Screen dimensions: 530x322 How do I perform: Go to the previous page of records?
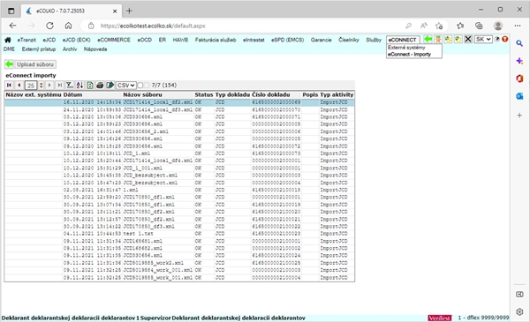(19, 85)
